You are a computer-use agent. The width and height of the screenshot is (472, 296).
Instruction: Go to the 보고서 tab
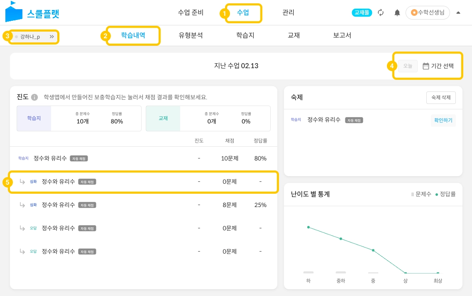pos(342,35)
